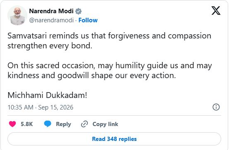Click the blue reply bubble icon
This screenshot has height=150, width=229.
pos(48,124)
